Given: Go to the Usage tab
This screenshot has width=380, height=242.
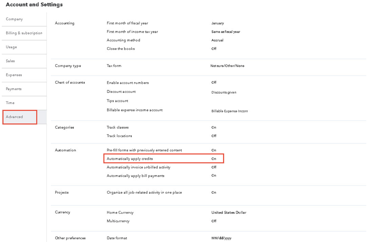Looking at the screenshot, I should [x=12, y=47].
